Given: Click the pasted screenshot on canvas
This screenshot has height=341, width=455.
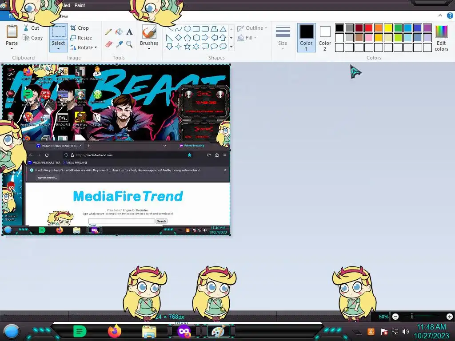Looking at the screenshot, I should (116, 150).
